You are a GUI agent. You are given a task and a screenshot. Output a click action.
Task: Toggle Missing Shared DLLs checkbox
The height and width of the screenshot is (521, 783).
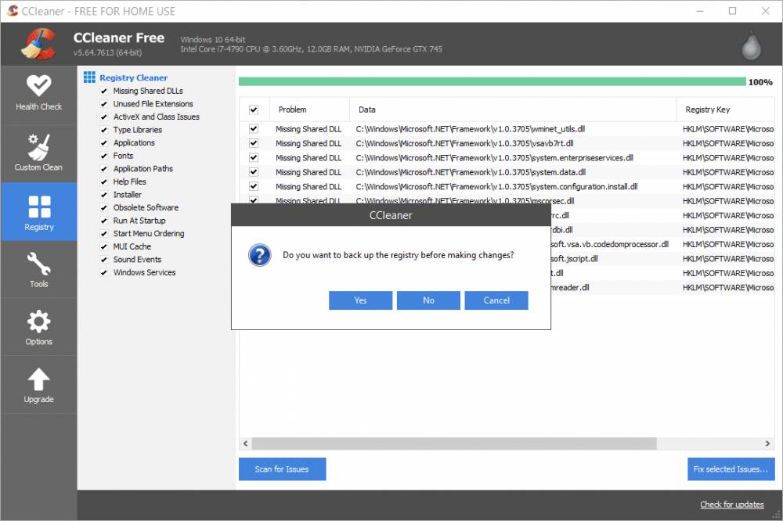104,91
